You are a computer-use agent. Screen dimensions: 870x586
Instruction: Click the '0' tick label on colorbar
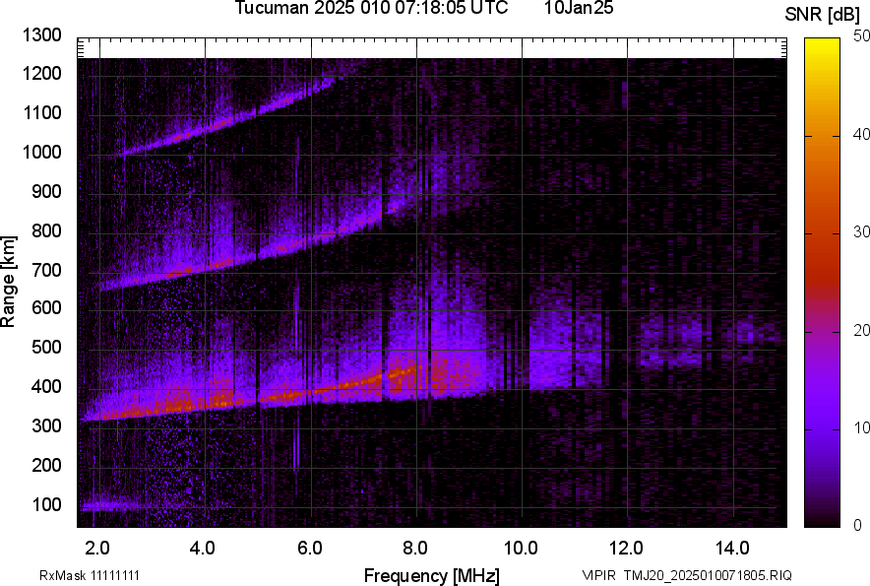point(858,524)
